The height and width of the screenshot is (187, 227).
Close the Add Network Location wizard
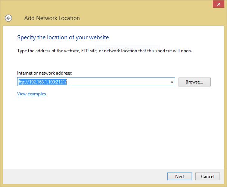click(218, 4)
